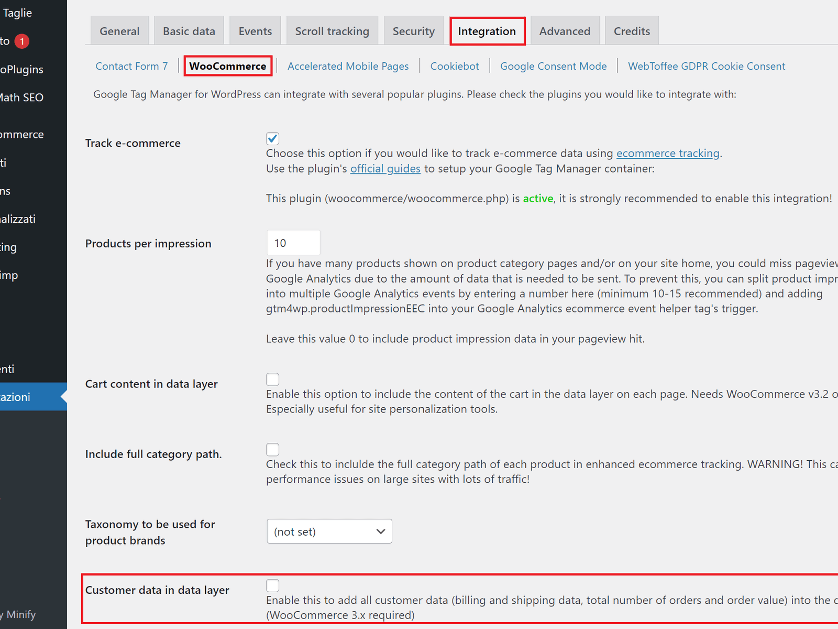Open the Contact Form 7 integration section
The height and width of the screenshot is (629, 838).
(131, 67)
